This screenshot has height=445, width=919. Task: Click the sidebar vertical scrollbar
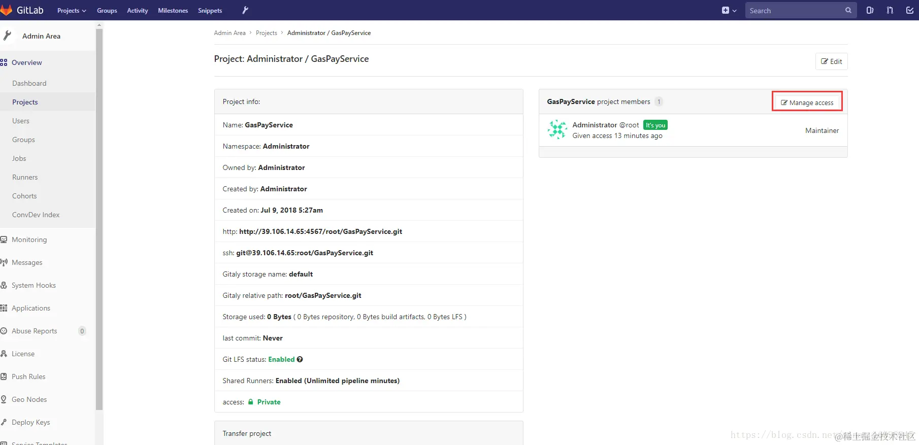99,218
